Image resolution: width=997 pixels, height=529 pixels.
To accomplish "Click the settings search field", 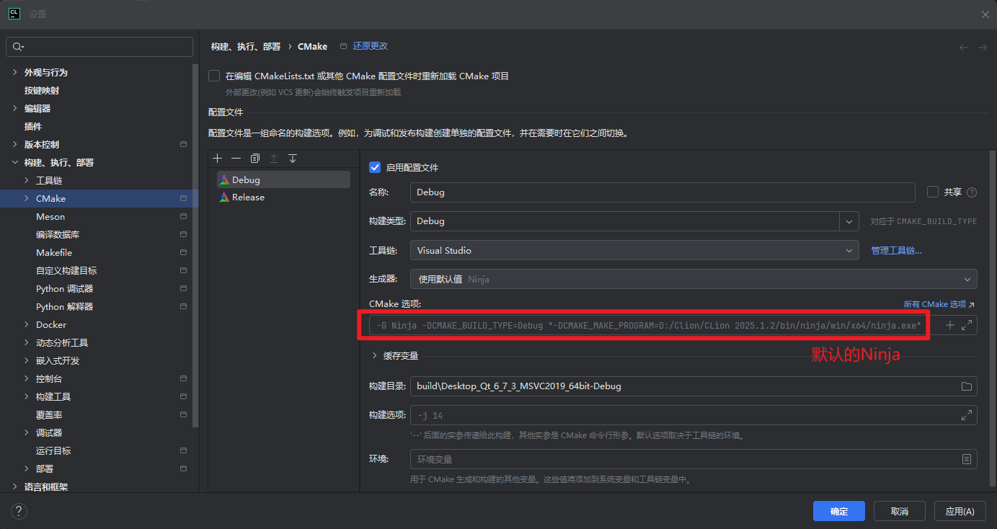I will pos(99,47).
